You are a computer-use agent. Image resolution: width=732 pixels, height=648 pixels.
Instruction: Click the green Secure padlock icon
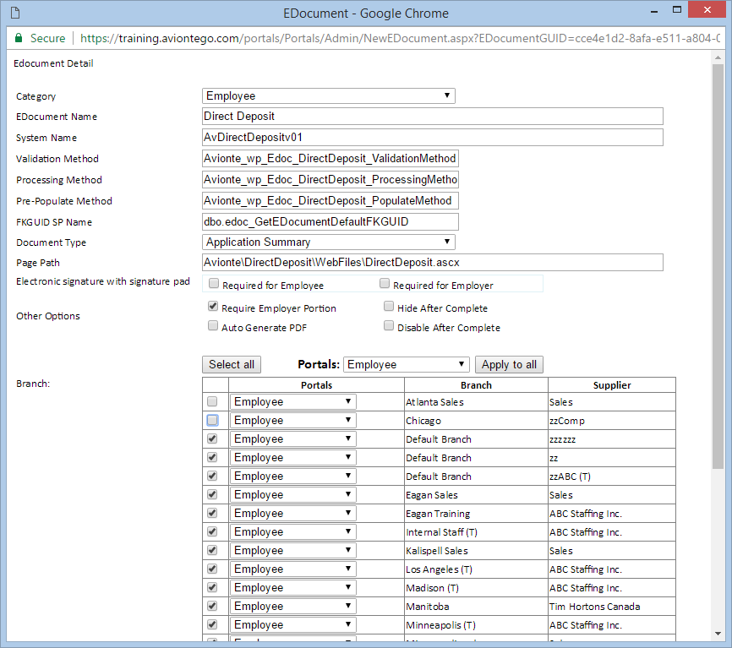pyautogui.click(x=19, y=38)
